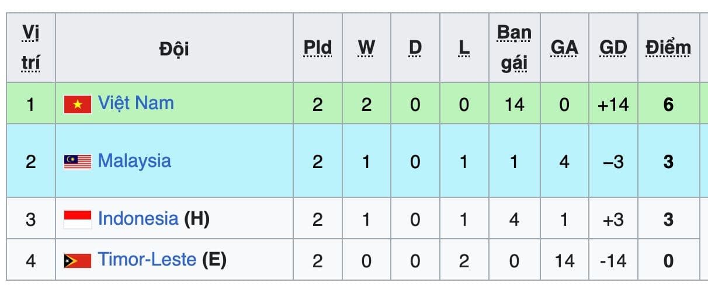Click the Điểm points column header
The image size is (708, 286).
point(668,48)
